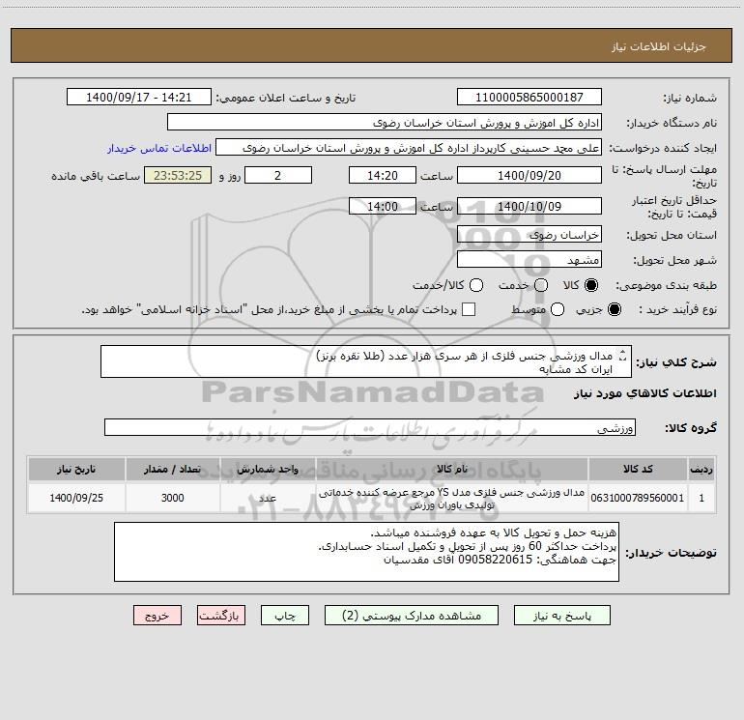Click the announcement date field 1400/09/17 - 14:21
Screen dimensions: 744x720
139,97
